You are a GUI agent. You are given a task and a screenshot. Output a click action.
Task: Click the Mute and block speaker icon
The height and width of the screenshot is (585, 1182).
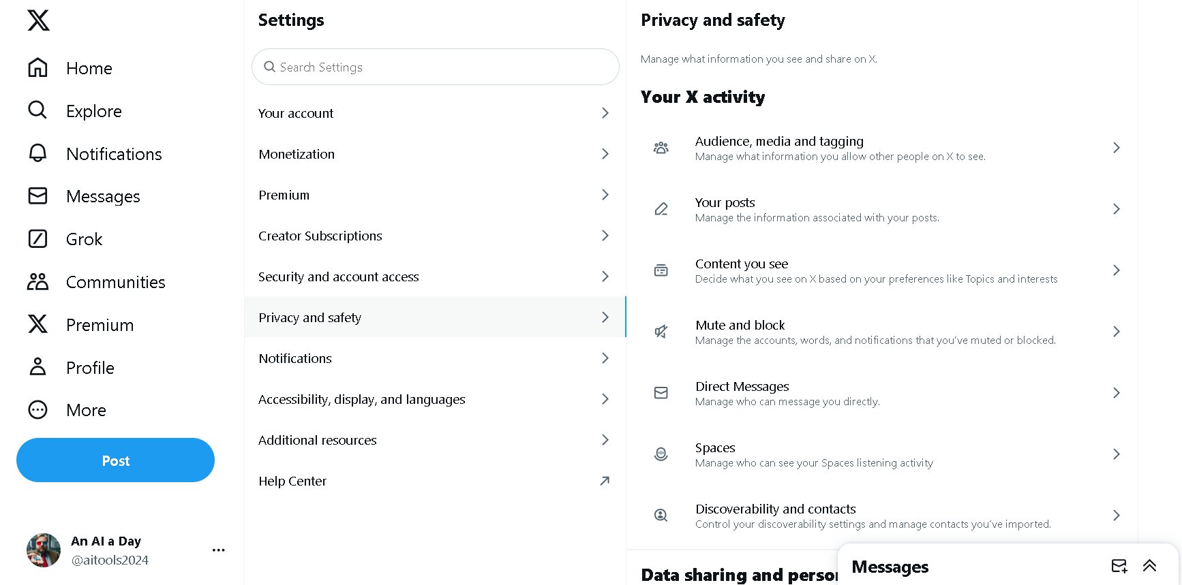661,332
